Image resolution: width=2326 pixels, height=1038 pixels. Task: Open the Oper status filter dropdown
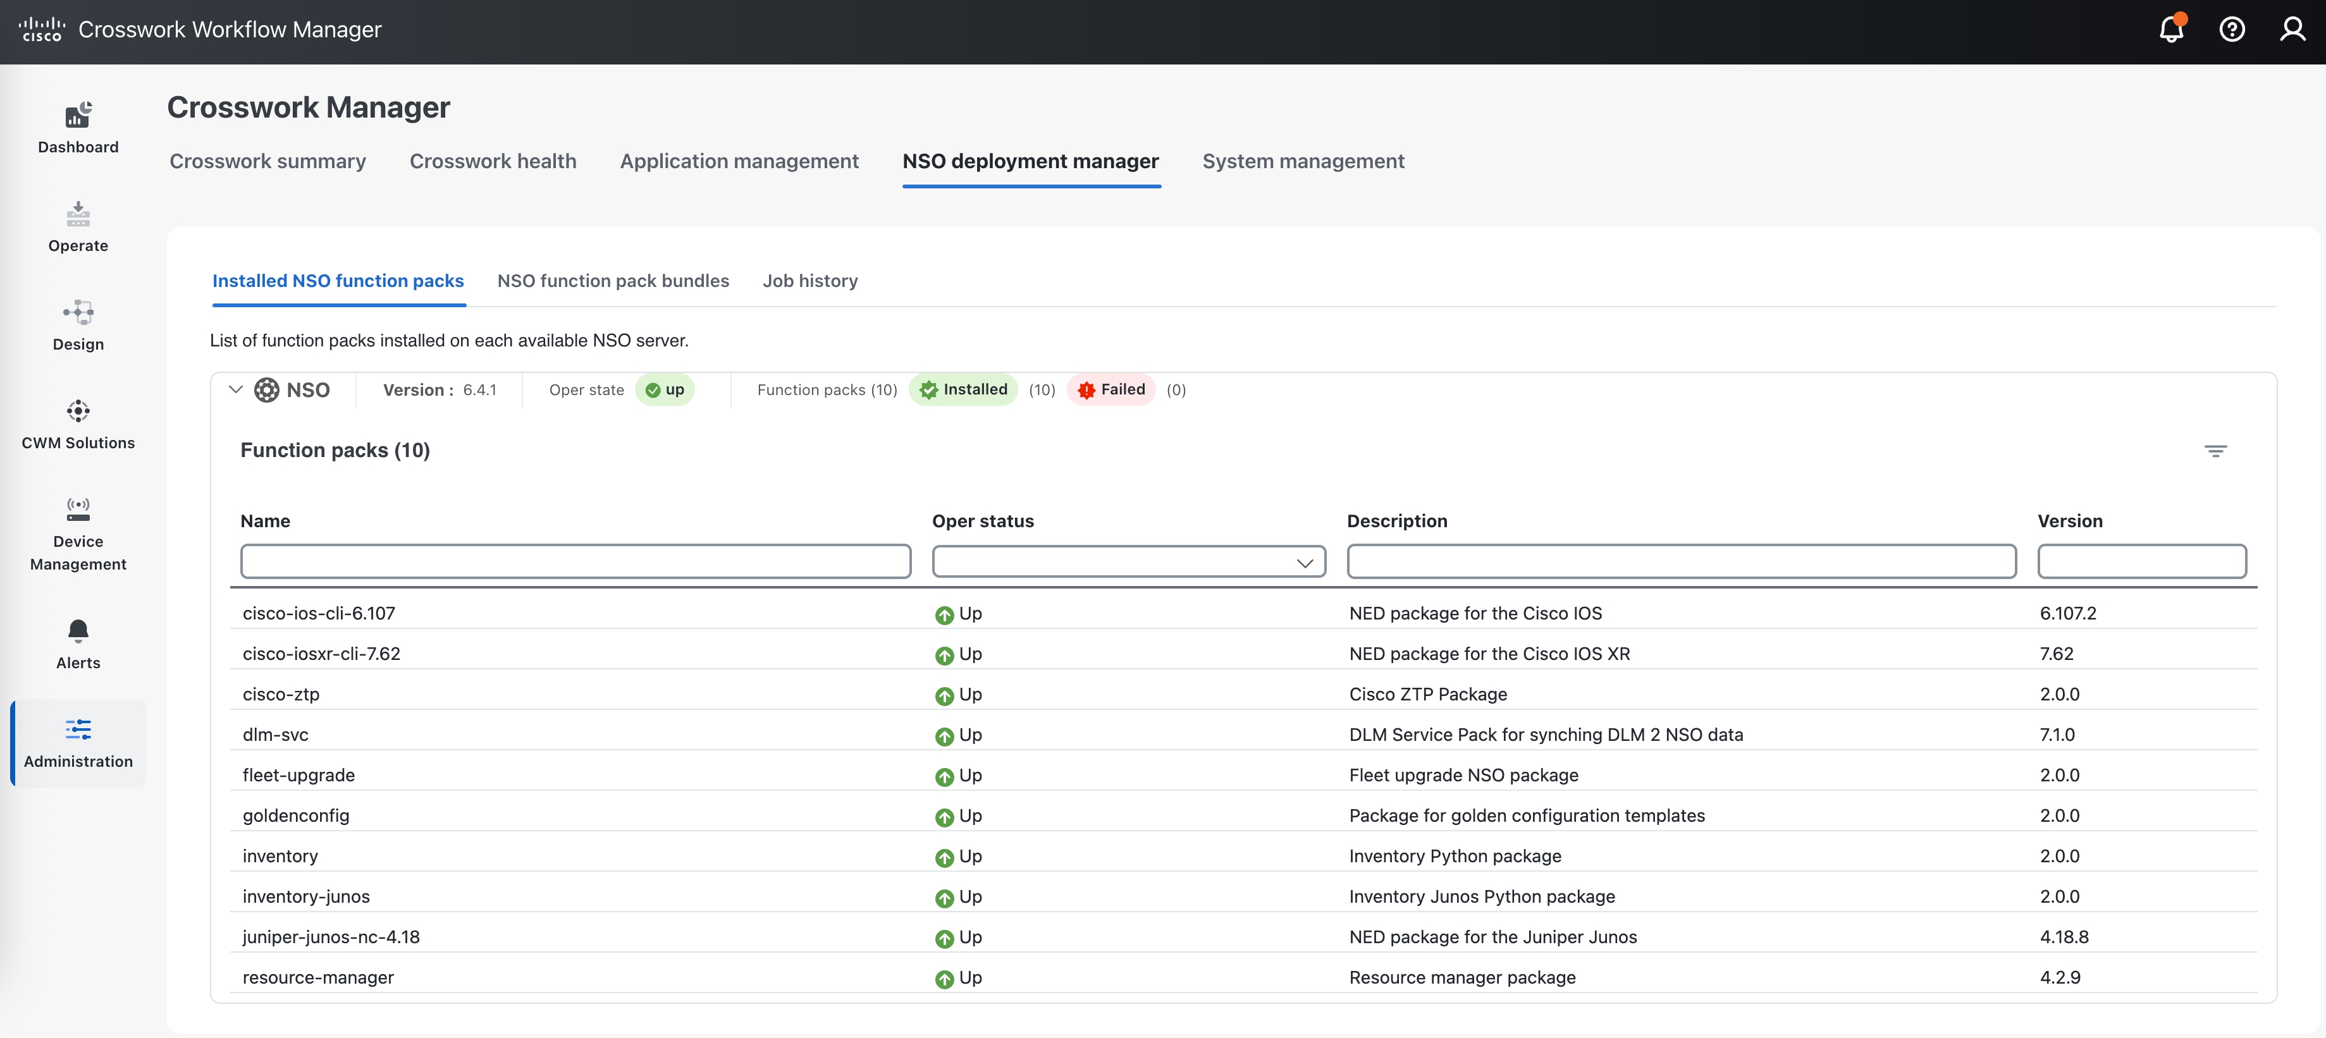click(x=1129, y=561)
